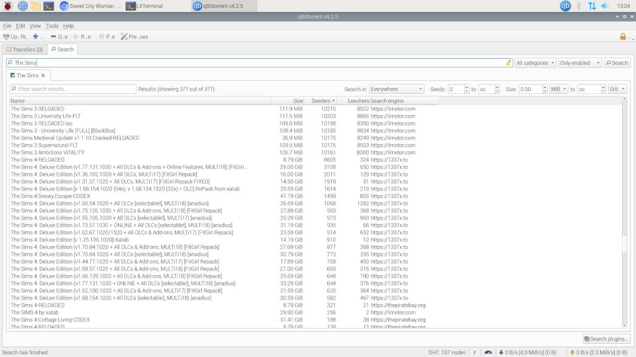Expand the All categories dropdown

pos(535,63)
